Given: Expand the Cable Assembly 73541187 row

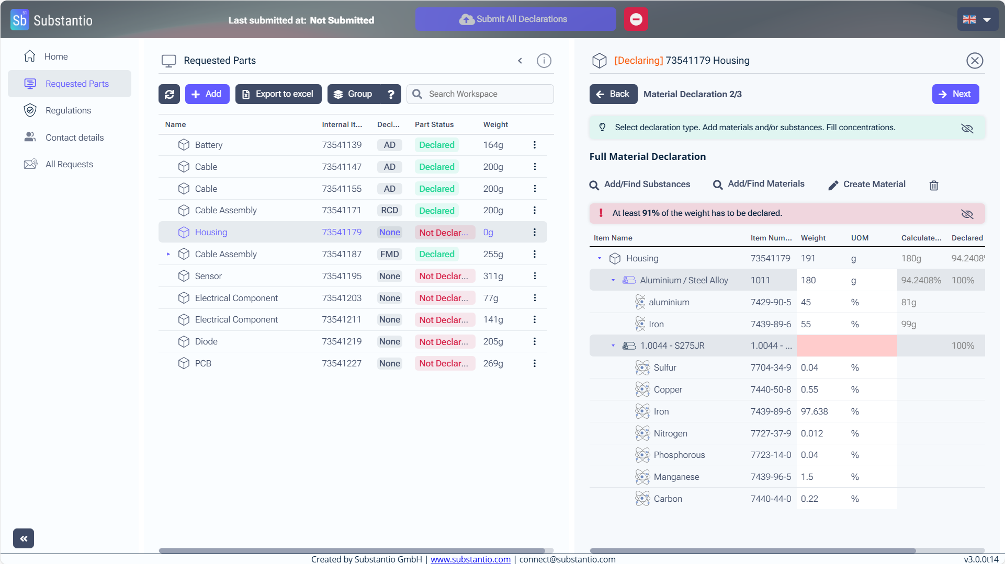Looking at the screenshot, I should click(x=168, y=254).
